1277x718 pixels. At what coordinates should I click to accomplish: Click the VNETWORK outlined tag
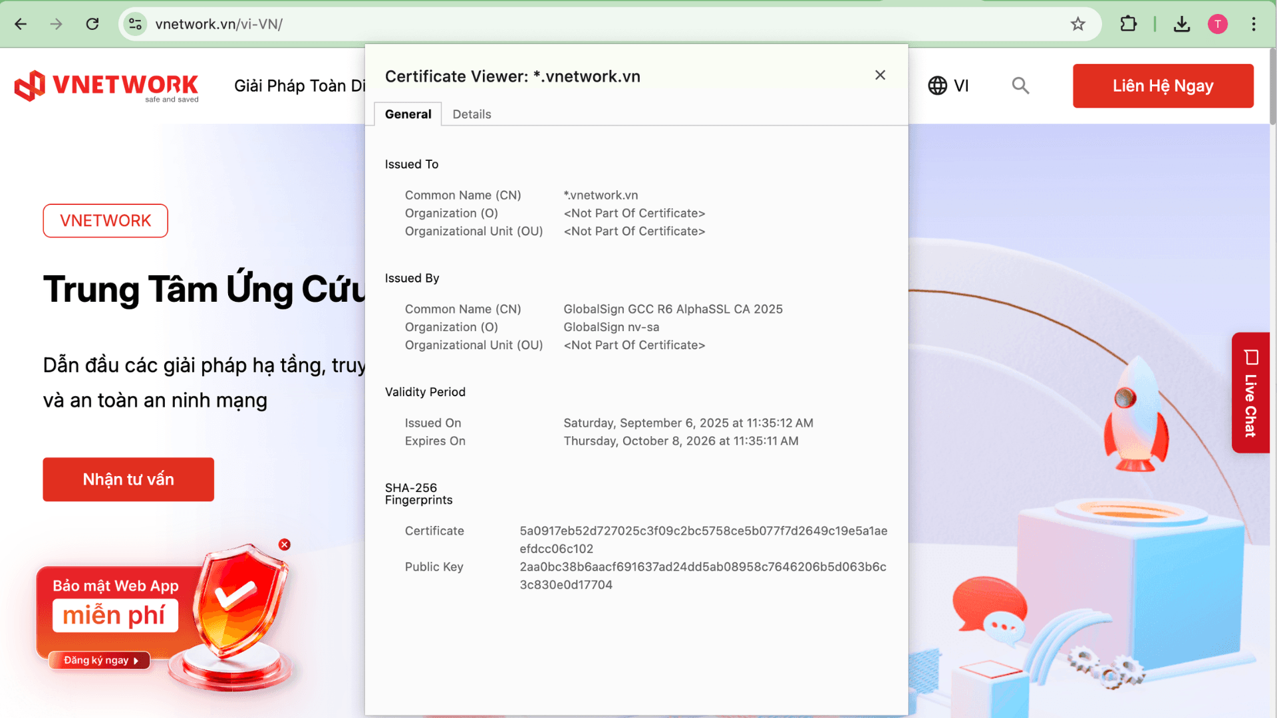coord(106,221)
